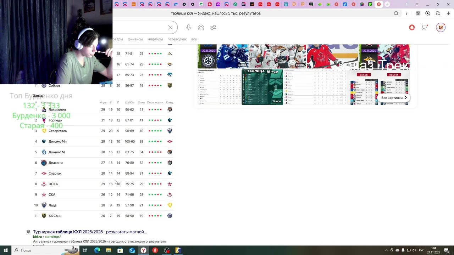Click the Посл. матчи column header
The width and height of the screenshot is (454, 255).
pyautogui.click(x=155, y=103)
